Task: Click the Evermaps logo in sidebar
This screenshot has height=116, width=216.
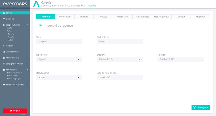Action: [x=15, y=5]
